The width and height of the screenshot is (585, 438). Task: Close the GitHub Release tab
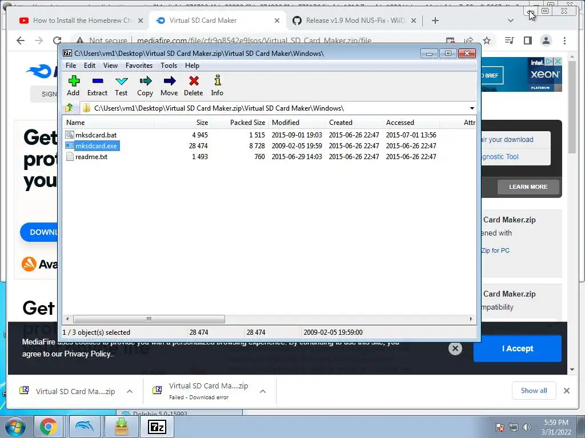tap(414, 21)
